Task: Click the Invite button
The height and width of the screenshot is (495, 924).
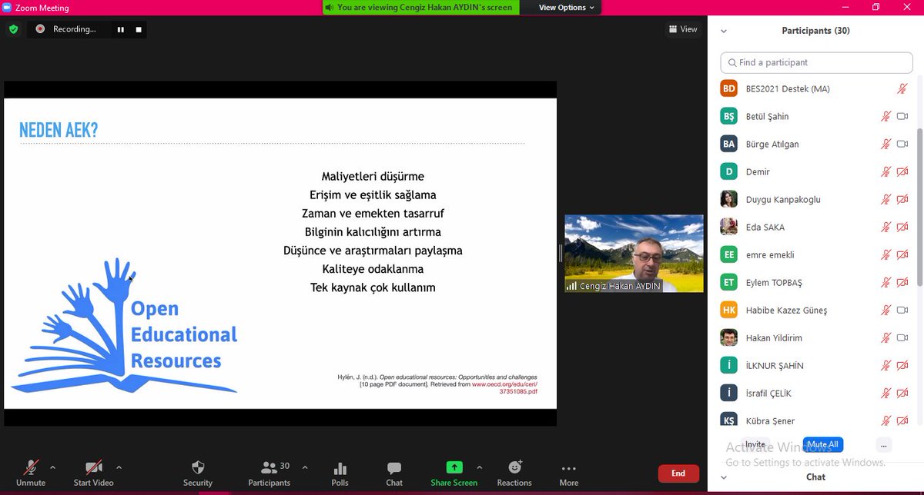Action: [x=755, y=444]
